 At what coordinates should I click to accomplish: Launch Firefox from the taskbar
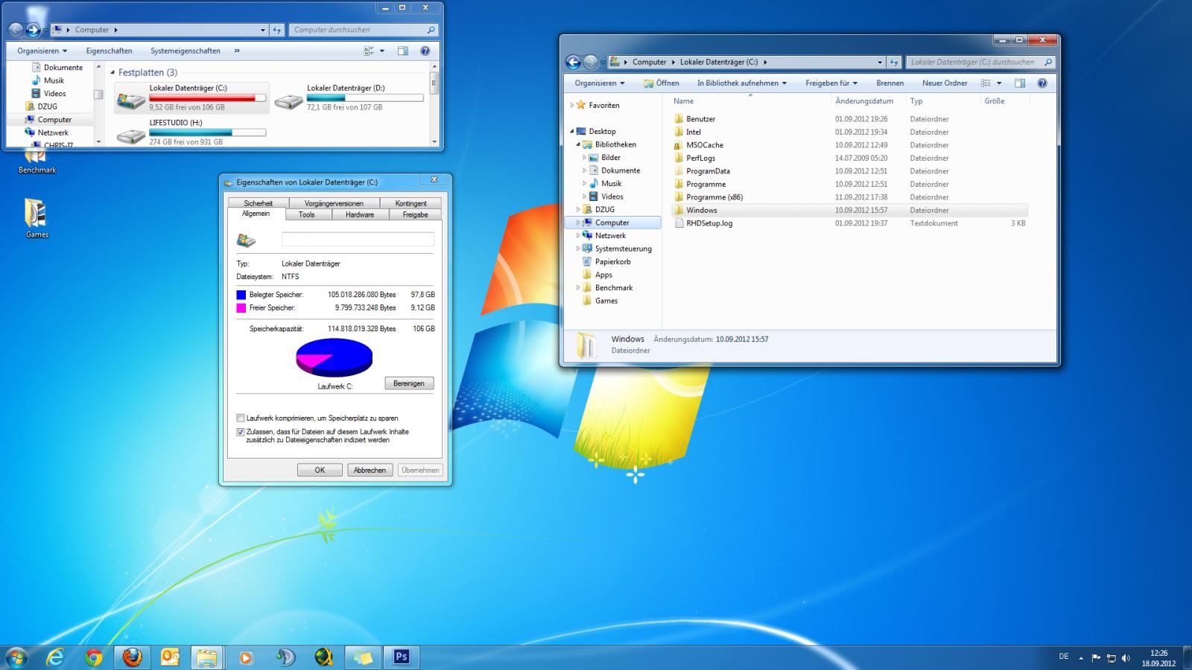132,657
